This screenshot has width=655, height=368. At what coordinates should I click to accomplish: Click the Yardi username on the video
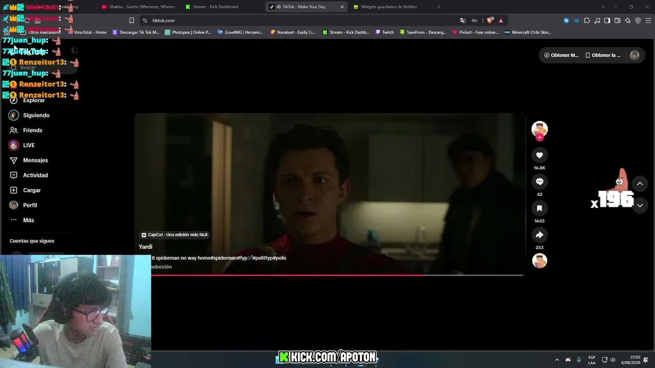pos(145,247)
